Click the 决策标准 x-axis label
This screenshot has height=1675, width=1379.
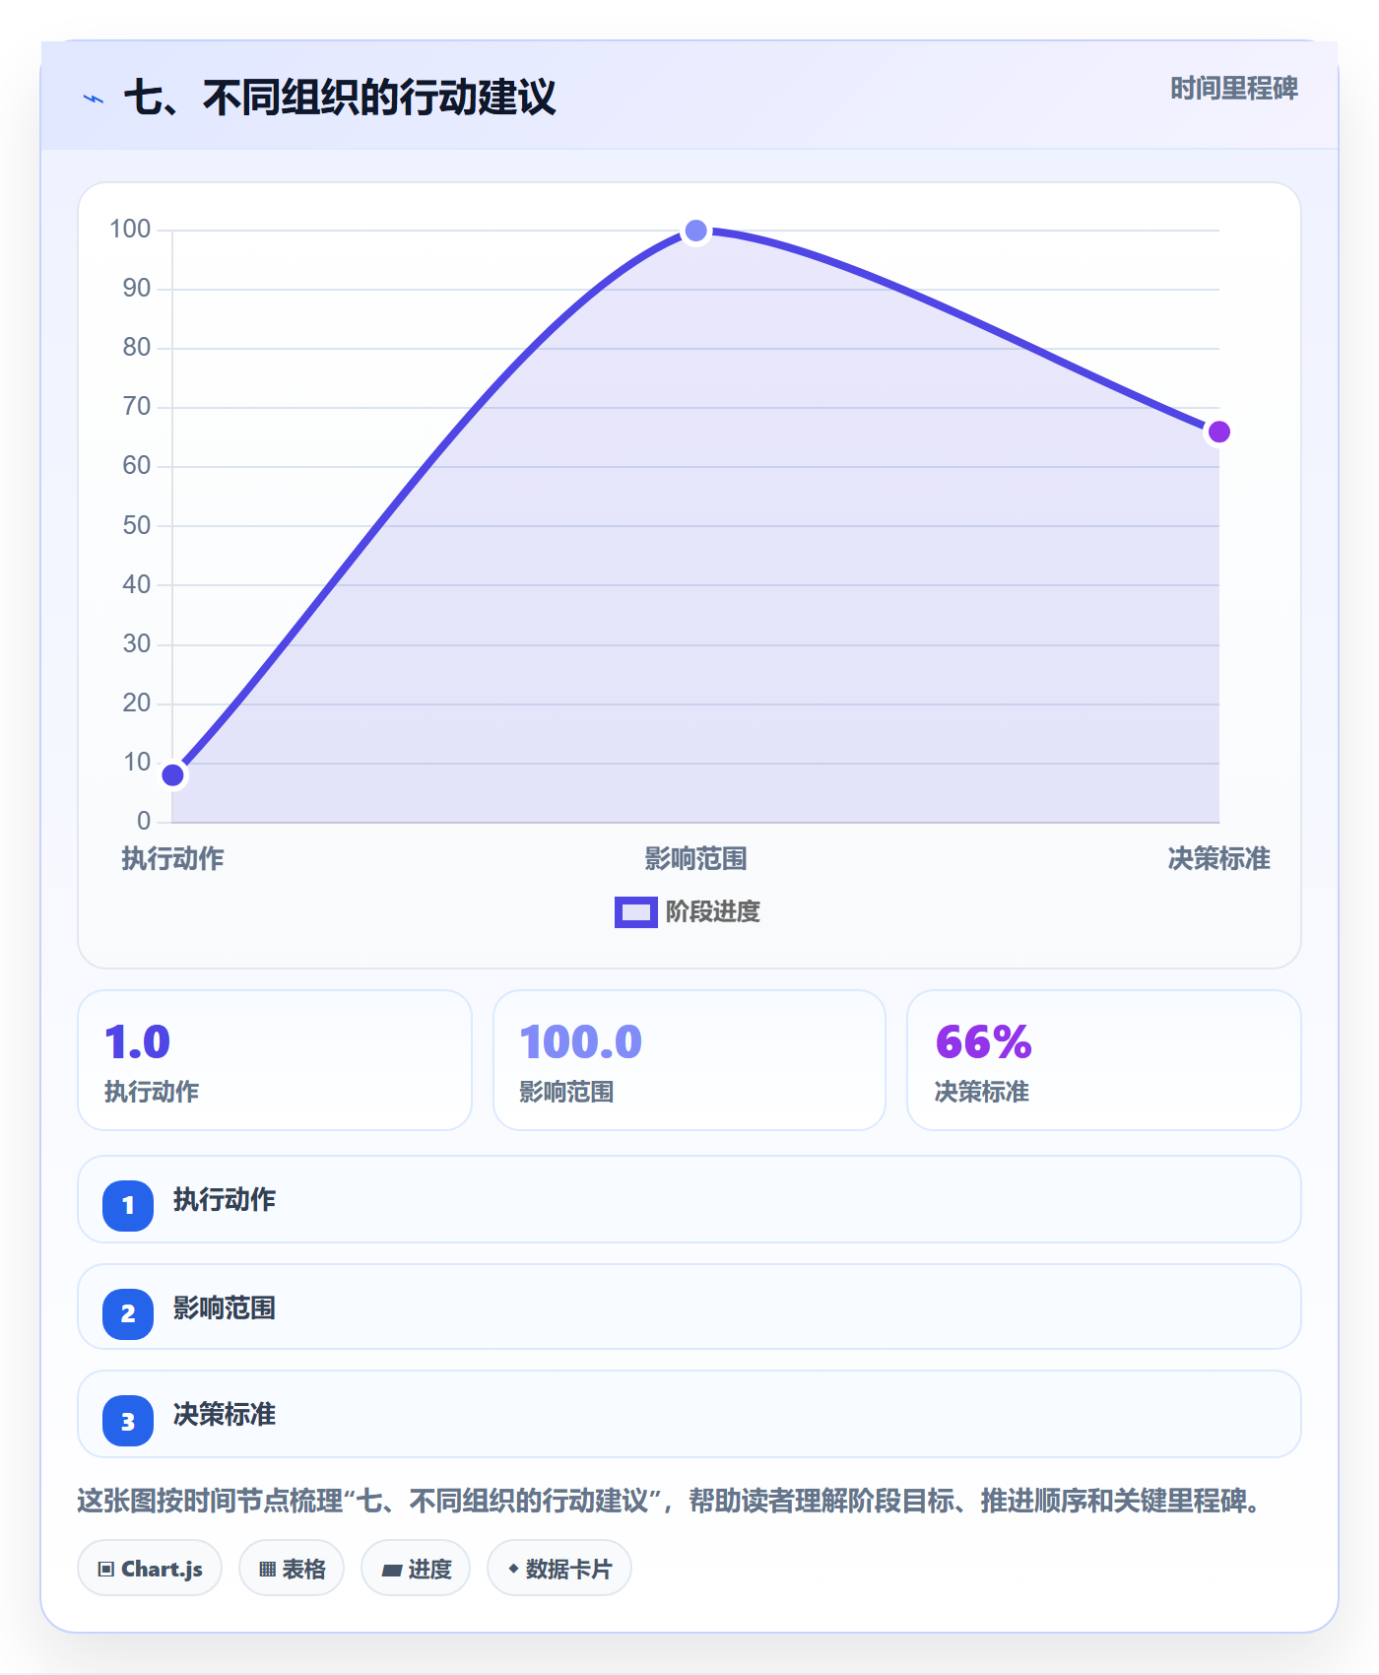pos(1219,859)
